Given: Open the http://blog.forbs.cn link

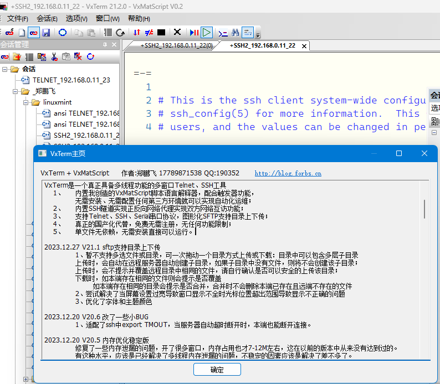Looking at the screenshot, I should pos(288,173).
